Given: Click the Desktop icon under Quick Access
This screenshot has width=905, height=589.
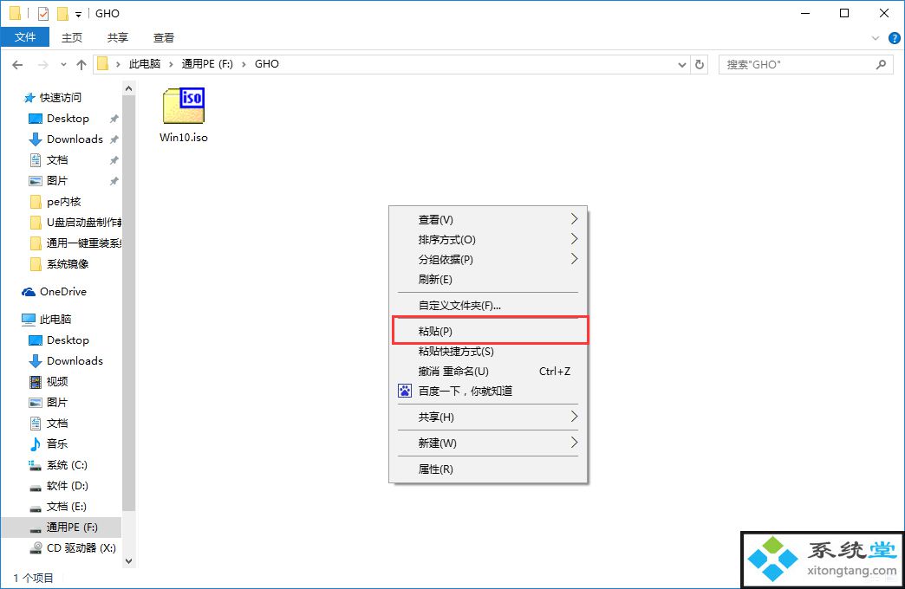Looking at the screenshot, I should coord(36,119).
